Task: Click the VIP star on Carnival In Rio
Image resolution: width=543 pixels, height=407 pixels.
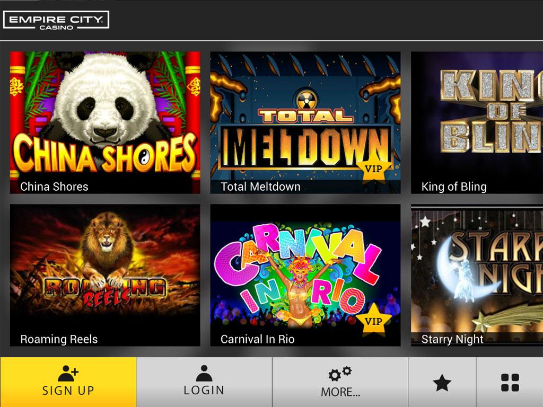Action: [373, 321]
